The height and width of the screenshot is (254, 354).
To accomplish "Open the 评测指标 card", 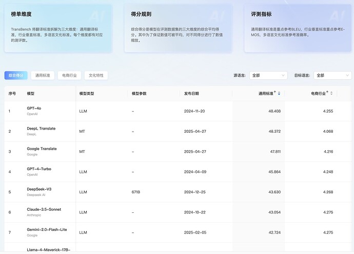I will [298, 28].
